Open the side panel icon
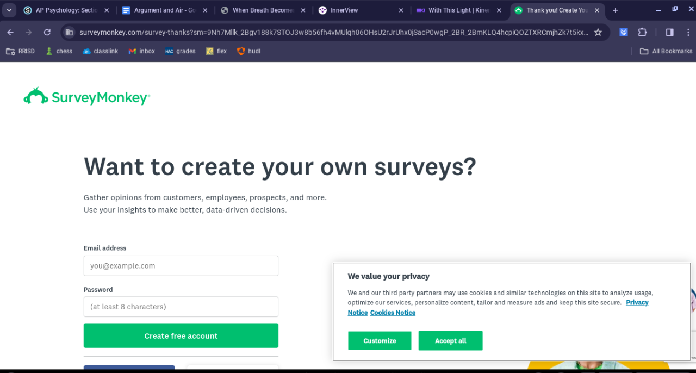The image size is (696, 373). [669, 33]
